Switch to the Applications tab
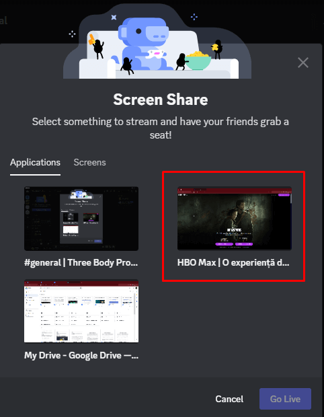Screen dimensions: 324x417 tap(35, 162)
